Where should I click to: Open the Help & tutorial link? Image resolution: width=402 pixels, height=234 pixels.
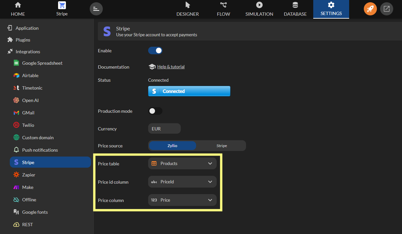point(171,67)
